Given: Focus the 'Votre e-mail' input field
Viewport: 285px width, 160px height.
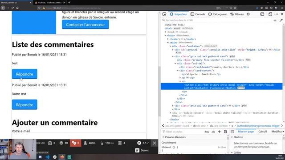Looking at the screenshot, I should (79, 136).
